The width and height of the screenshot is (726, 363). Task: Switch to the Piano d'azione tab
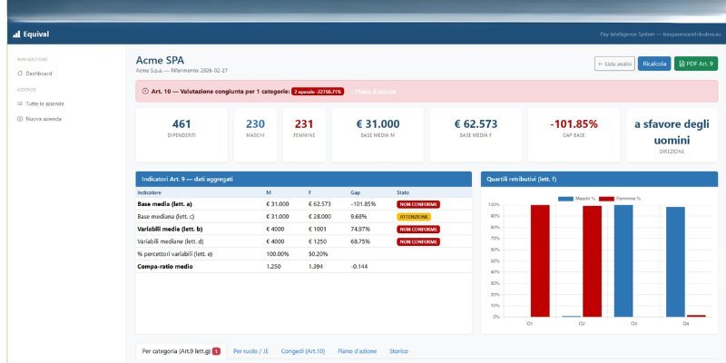pos(358,351)
